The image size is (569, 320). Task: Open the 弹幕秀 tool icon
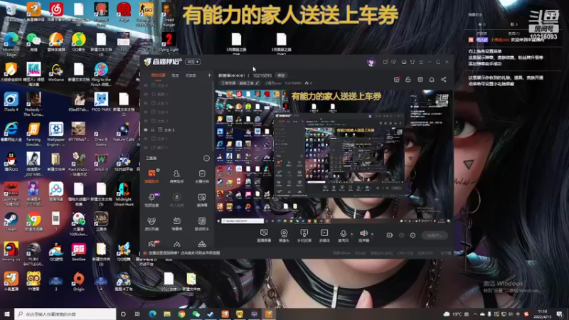176,223
